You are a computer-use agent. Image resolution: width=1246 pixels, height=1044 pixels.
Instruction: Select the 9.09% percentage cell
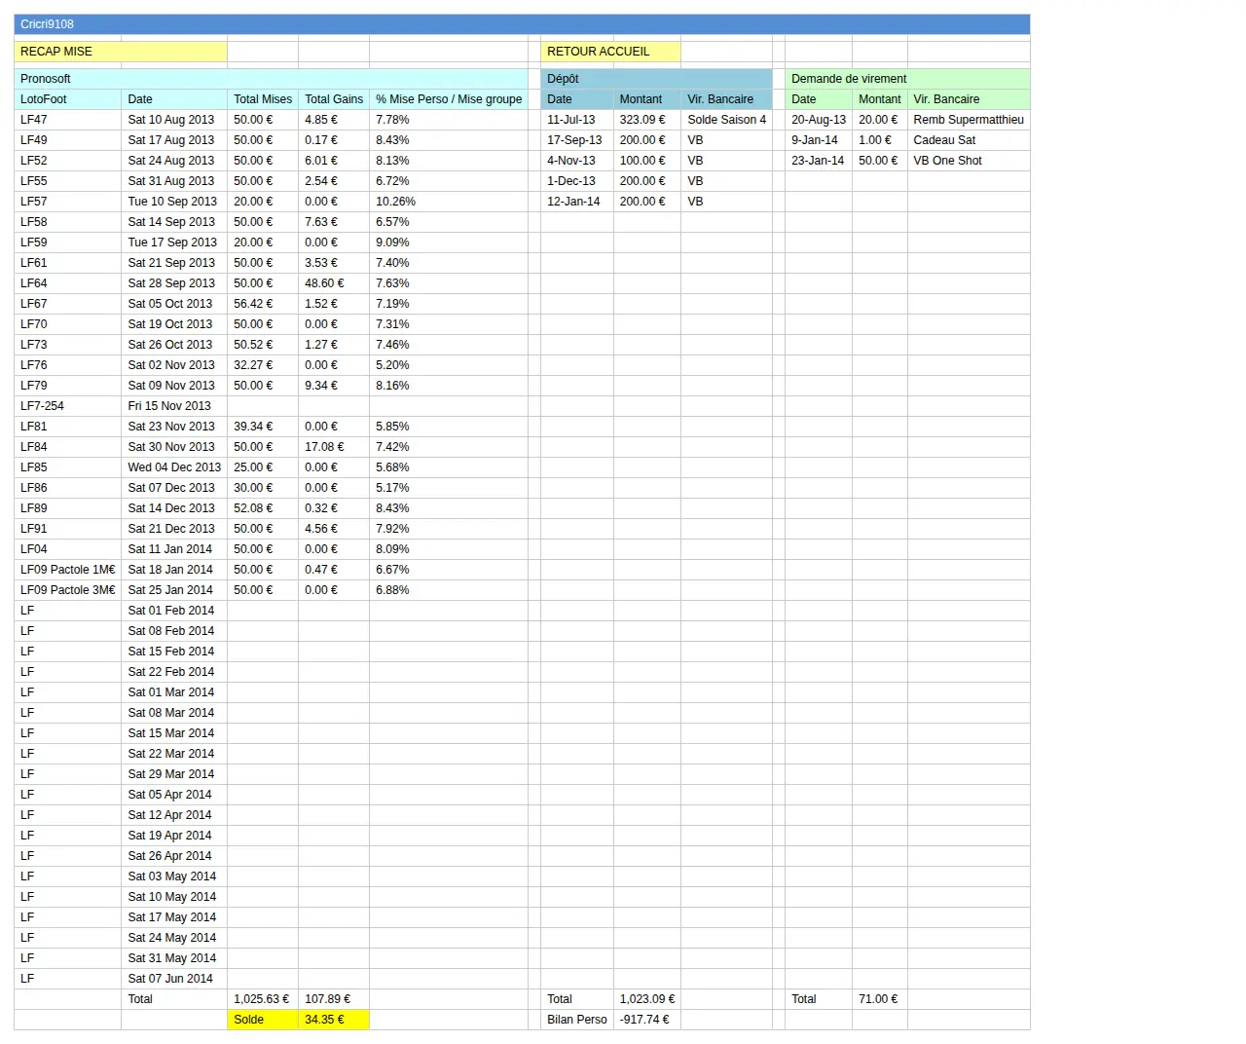(x=449, y=242)
